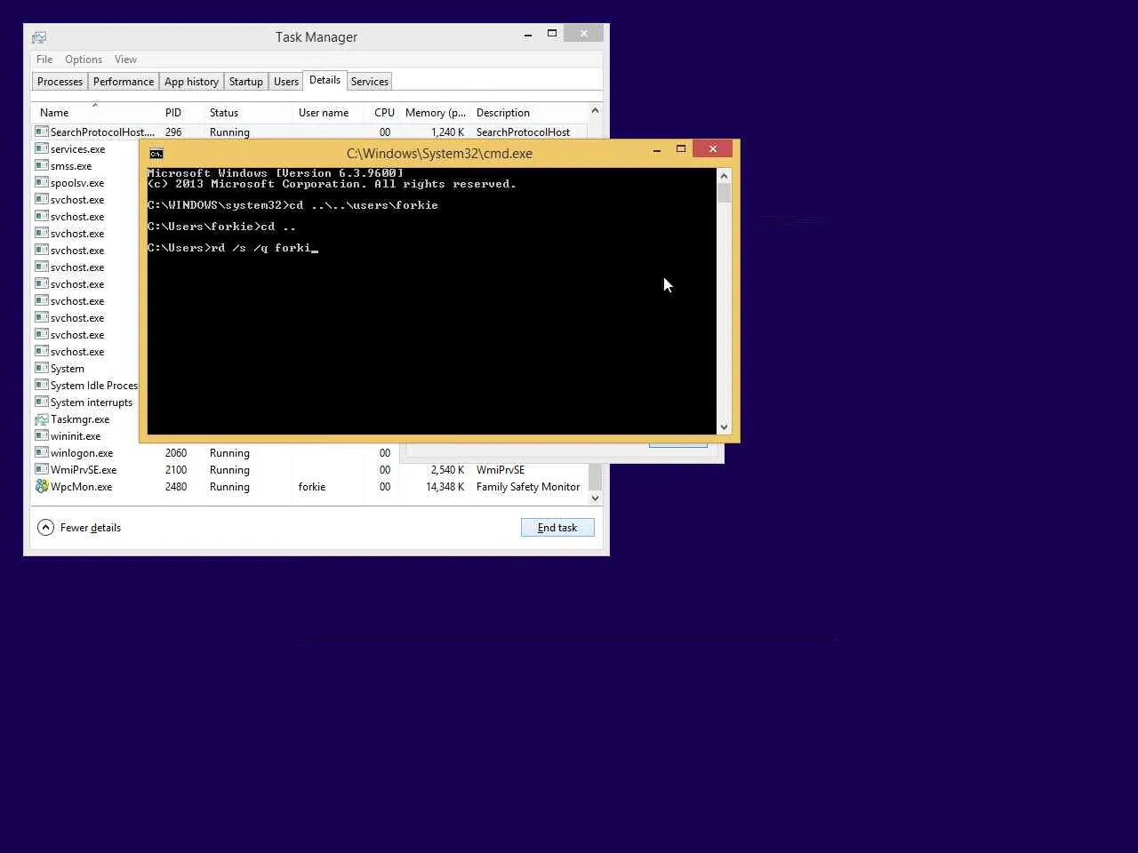This screenshot has width=1138, height=853.
Task: Minimize the Task Manager window
Action: point(528,34)
